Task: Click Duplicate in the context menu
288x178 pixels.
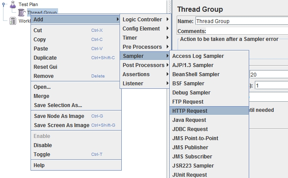Action: tap(45, 58)
